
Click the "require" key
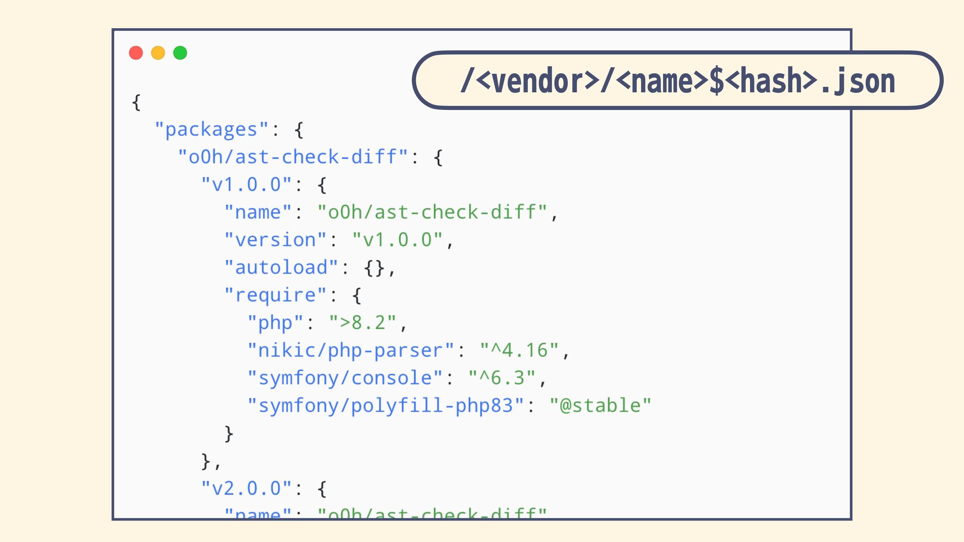(276, 295)
